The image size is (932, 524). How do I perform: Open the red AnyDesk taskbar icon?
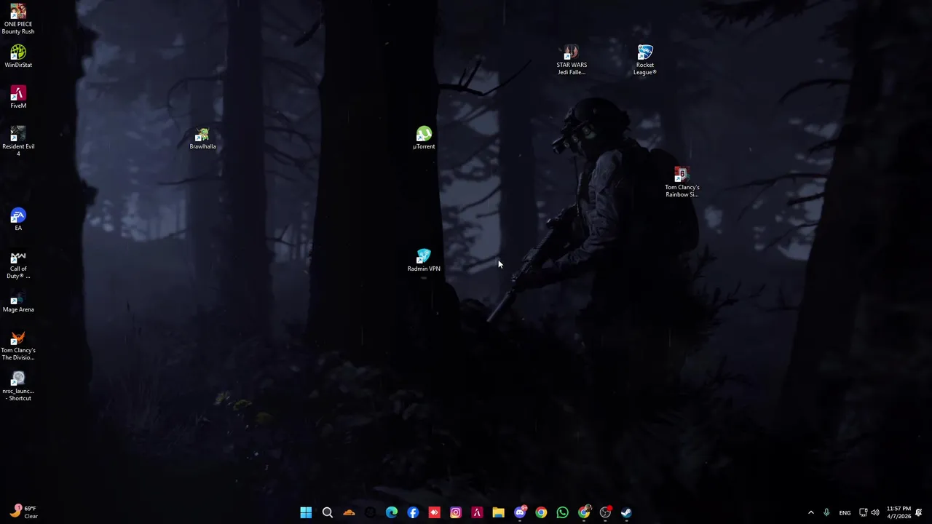point(434,512)
